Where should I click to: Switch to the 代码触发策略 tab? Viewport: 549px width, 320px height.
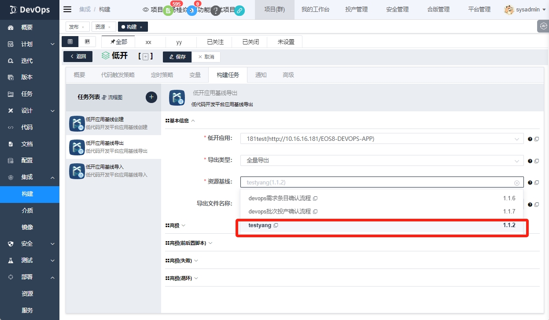[118, 75]
